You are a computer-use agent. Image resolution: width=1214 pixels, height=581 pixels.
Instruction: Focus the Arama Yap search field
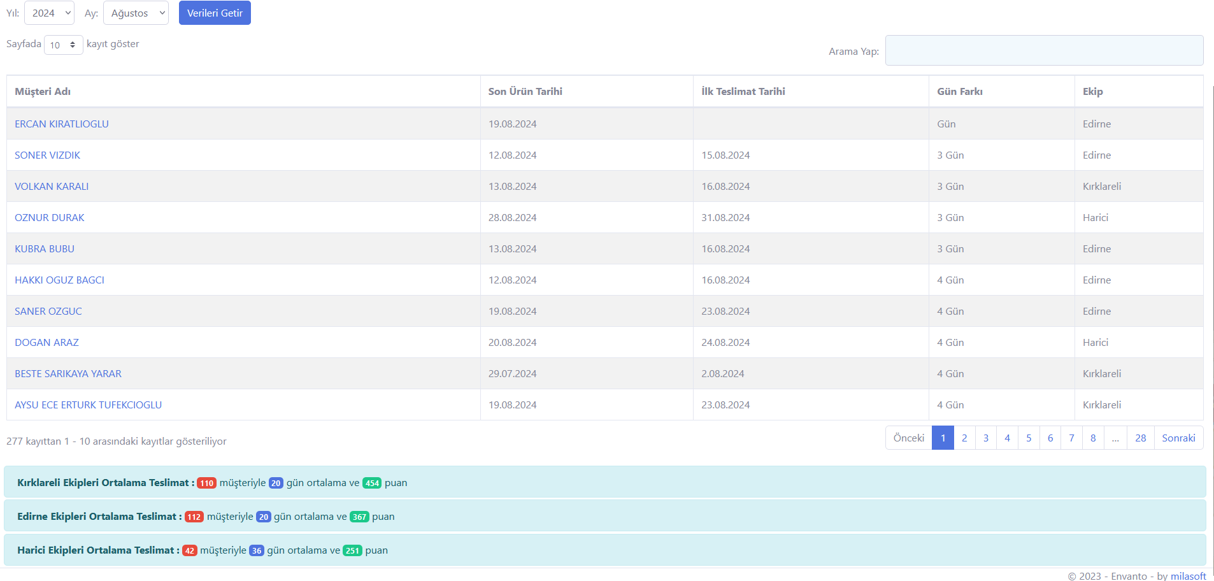point(1044,50)
